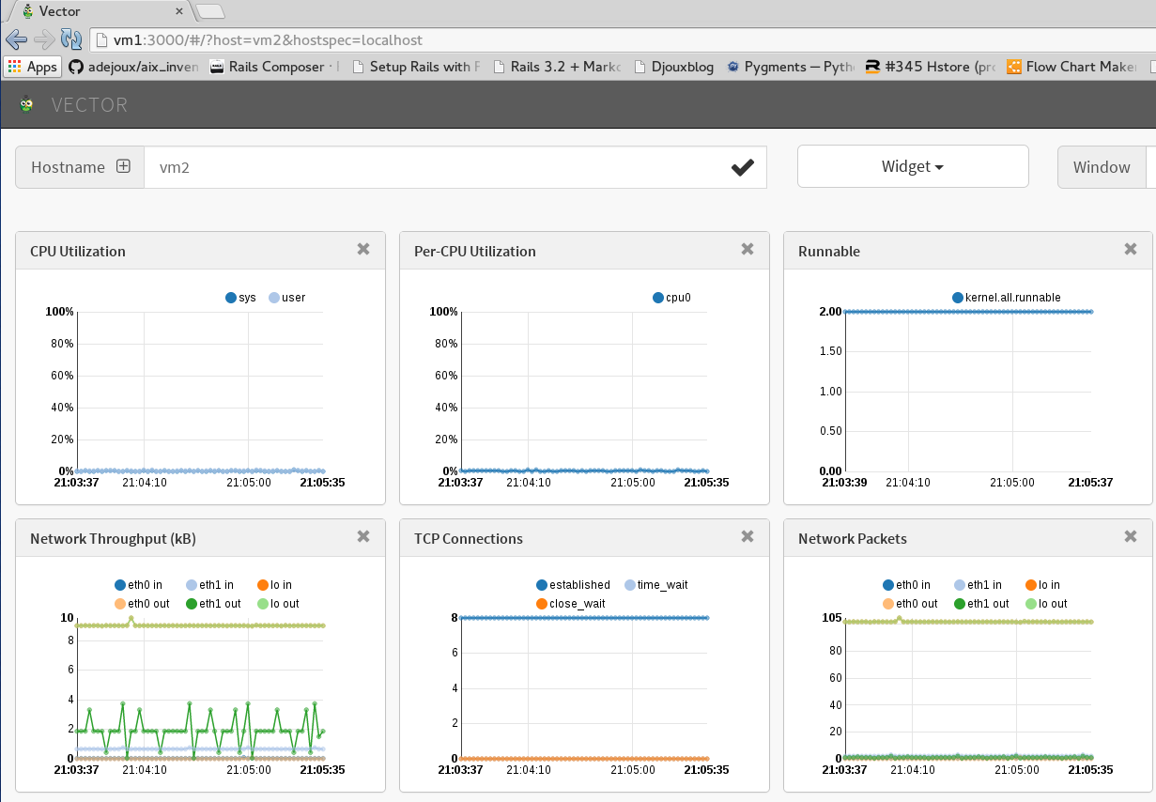Open the Widget dropdown

click(x=912, y=166)
